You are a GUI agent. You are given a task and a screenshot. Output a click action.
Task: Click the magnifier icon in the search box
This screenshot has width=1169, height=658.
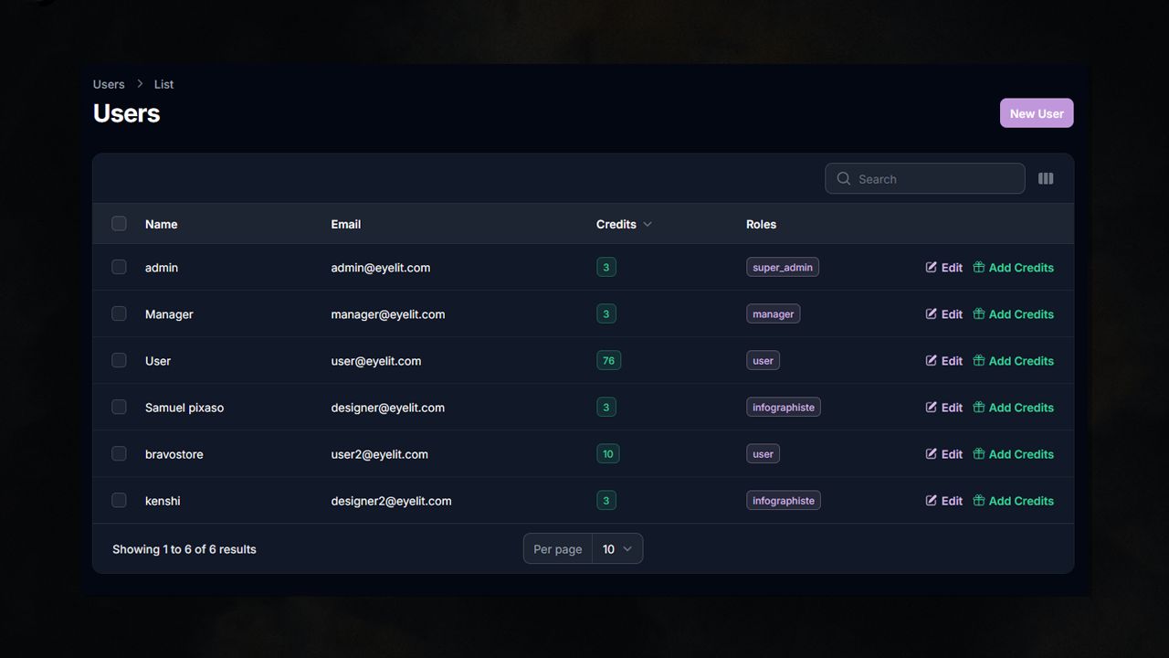[844, 179]
